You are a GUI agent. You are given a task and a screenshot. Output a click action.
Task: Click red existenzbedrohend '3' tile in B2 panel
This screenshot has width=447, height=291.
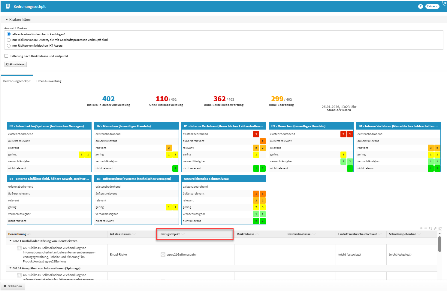343,134
